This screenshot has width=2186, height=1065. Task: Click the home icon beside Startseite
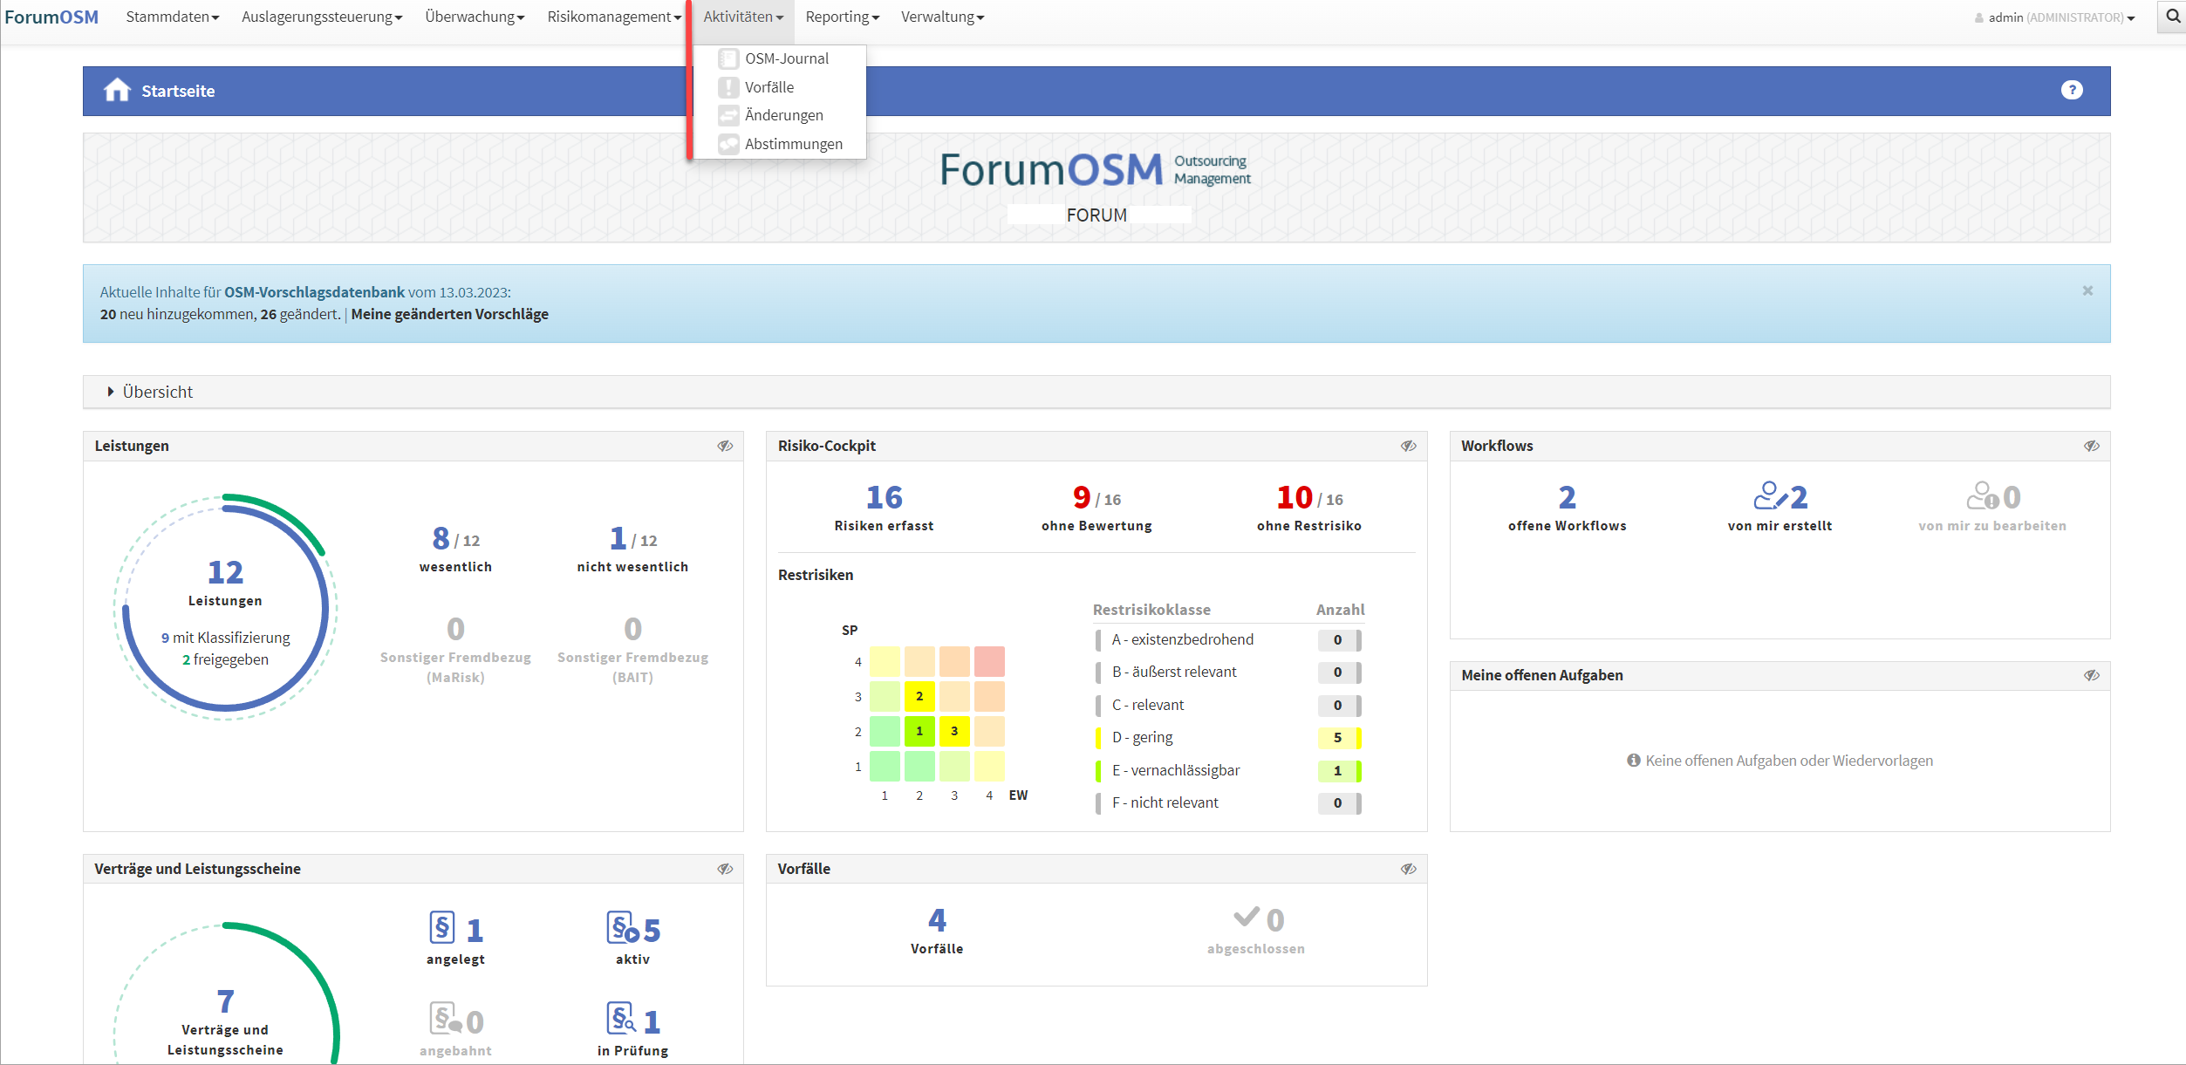point(117,91)
